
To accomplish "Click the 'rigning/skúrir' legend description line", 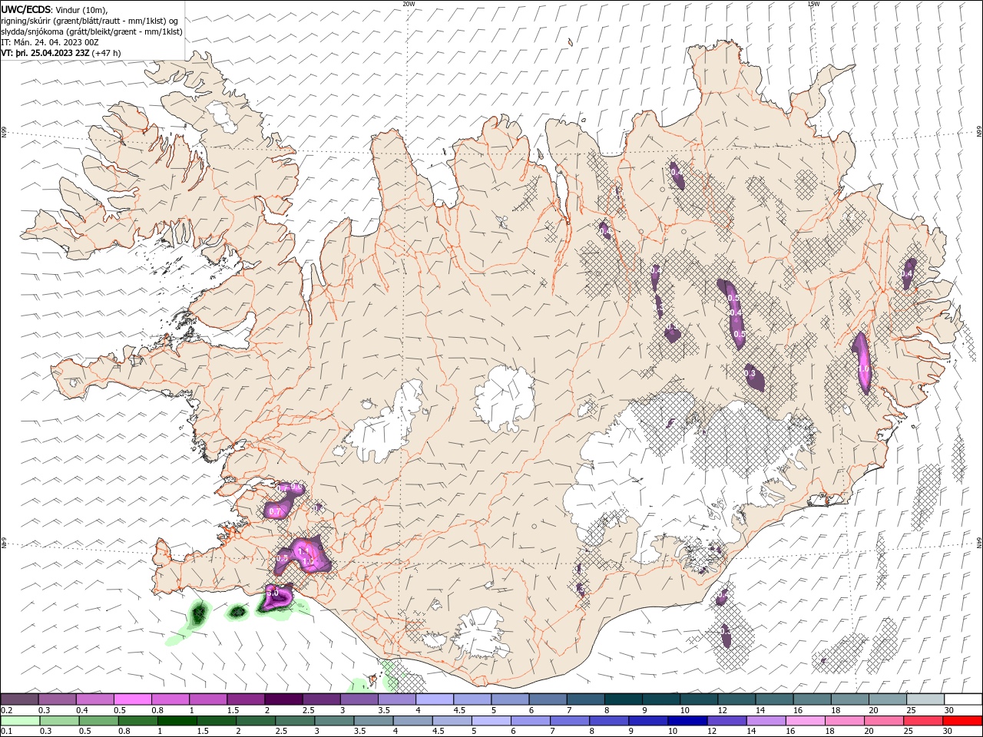I will click(90, 21).
